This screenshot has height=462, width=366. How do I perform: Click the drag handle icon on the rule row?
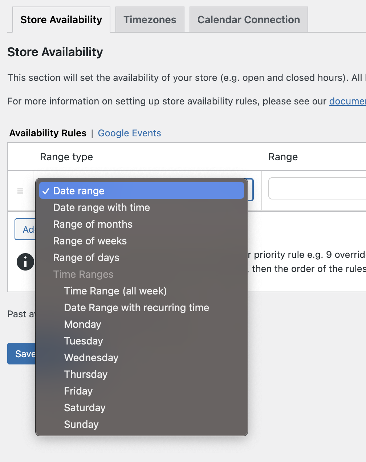[20, 191]
